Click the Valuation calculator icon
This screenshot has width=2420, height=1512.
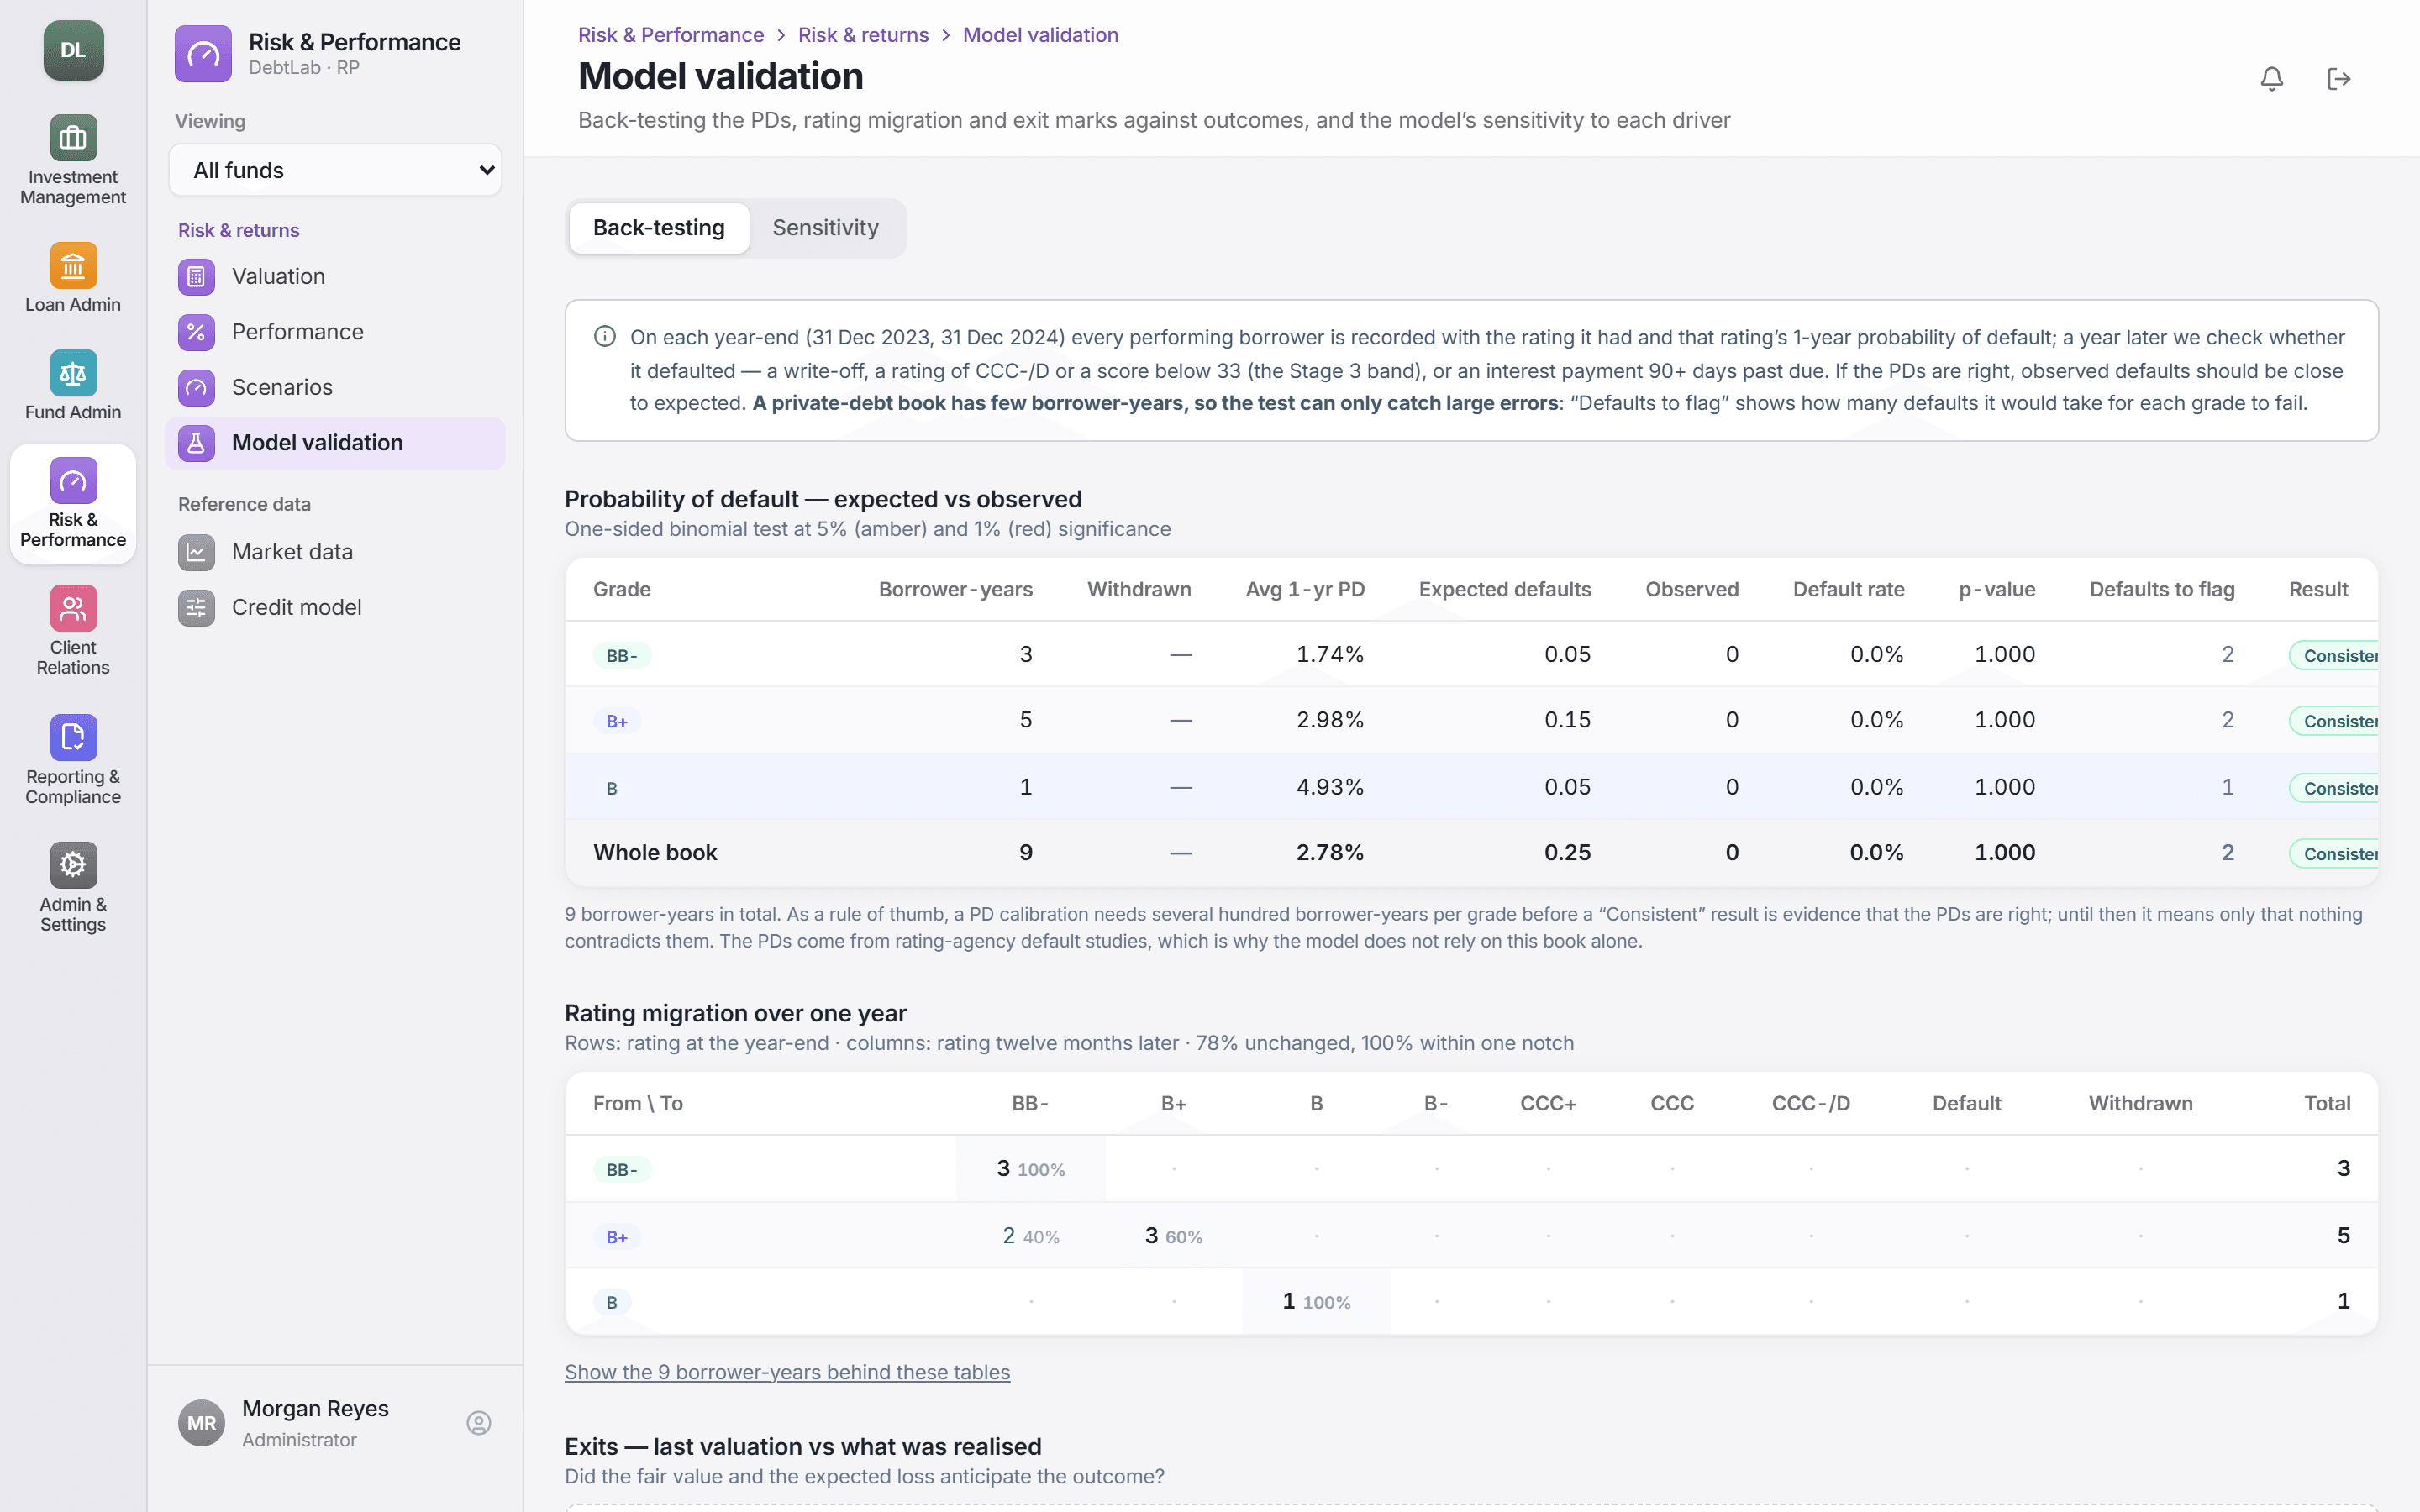(196, 276)
